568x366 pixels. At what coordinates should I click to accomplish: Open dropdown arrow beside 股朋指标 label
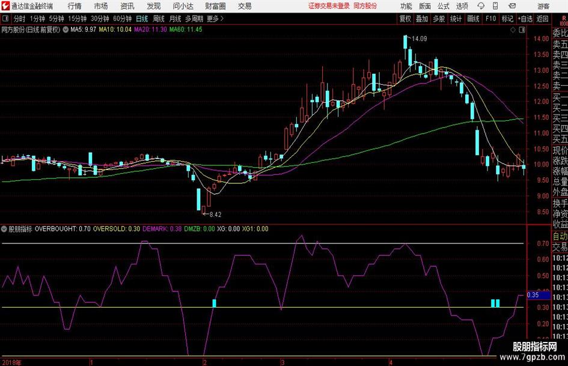4,229
